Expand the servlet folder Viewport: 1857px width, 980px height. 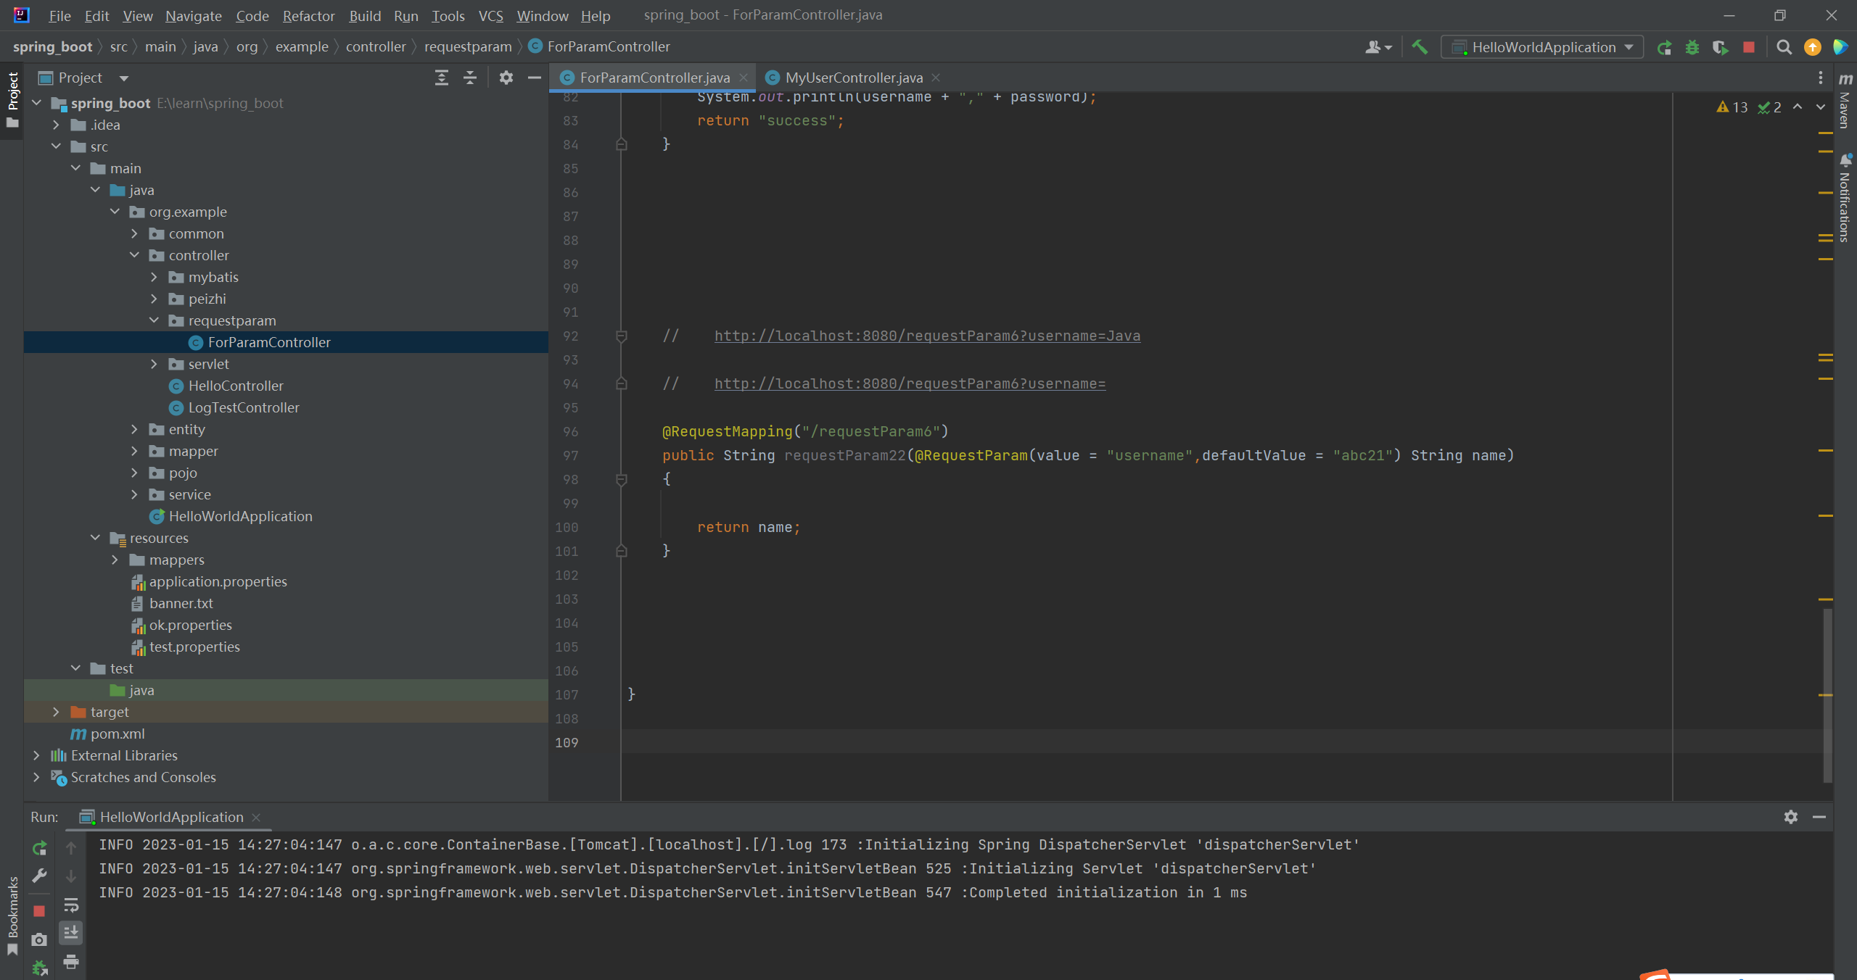[x=154, y=364]
